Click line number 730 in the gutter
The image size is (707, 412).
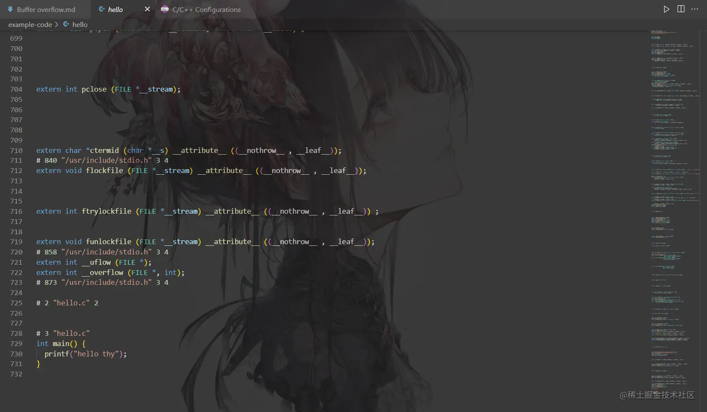pyautogui.click(x=17, y=354)
